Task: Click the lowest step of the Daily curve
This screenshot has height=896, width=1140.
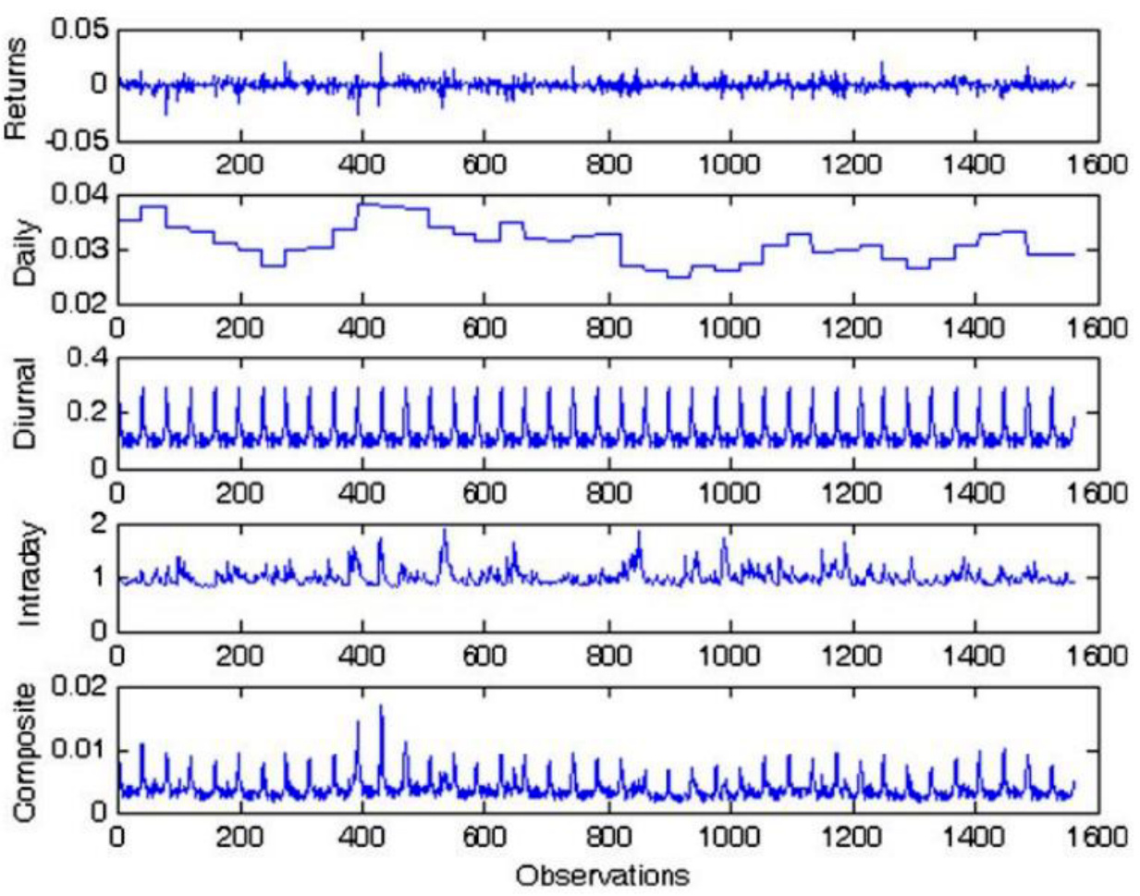Action: pos(679,276)
